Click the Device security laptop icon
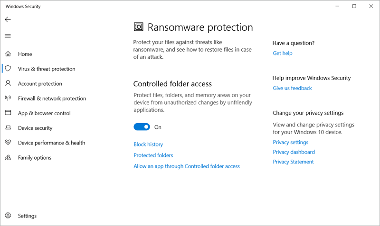 [x=8, y=128]
